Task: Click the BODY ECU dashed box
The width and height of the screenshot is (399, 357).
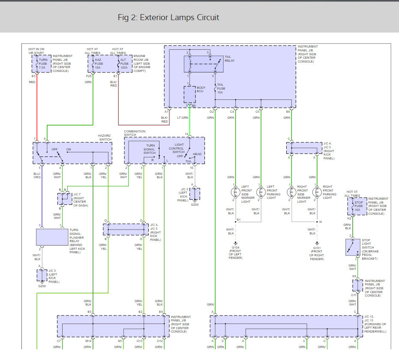Action: tap(189, 95)
